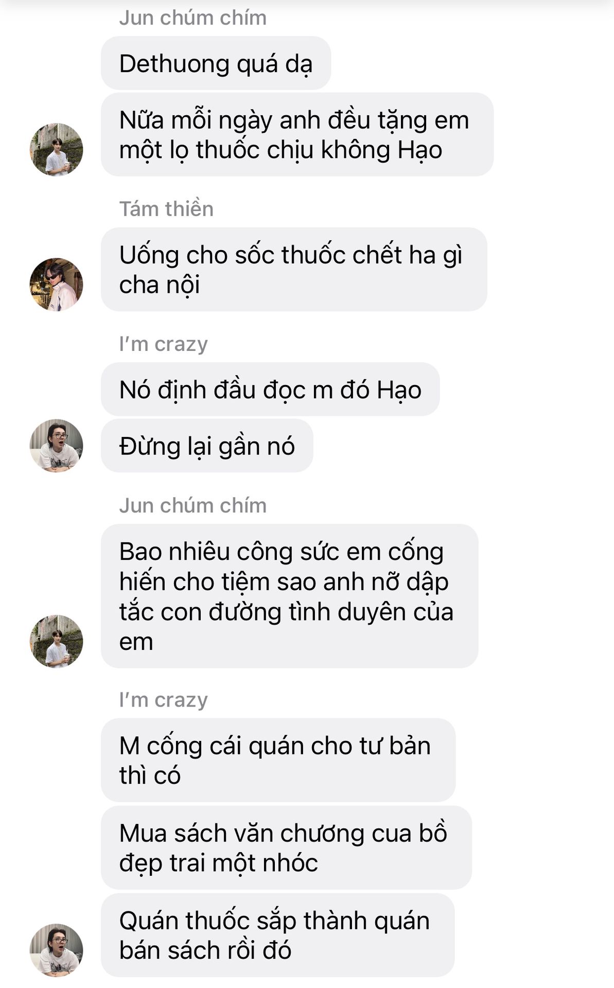Tap the "Jun chúm chím" name above "Bao nhiêu"
This screenshot has width=614, height=988.
(x=193, y=506)
